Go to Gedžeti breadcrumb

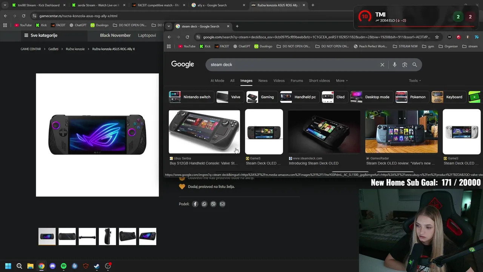pyautogui.click(x=53, y=49)
